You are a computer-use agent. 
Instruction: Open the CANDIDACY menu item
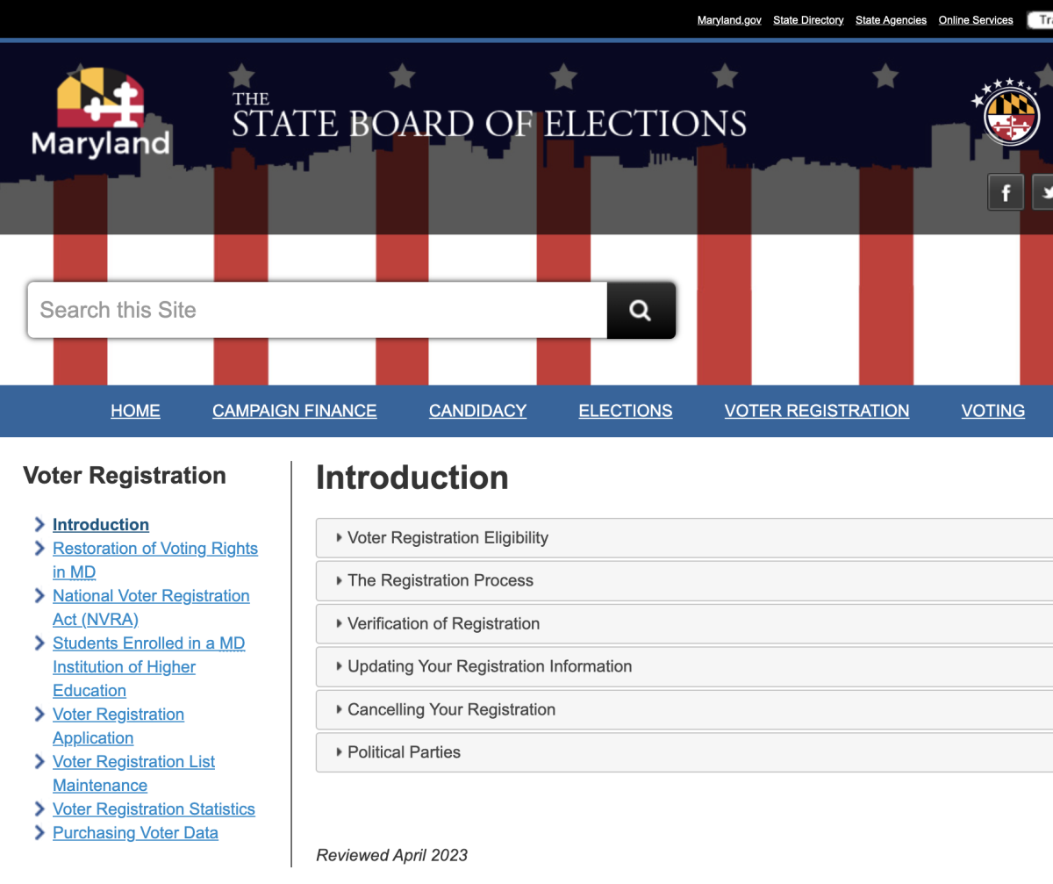pos(477,411)
